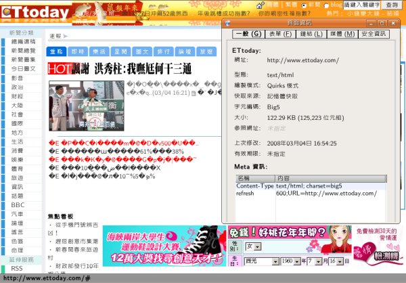Open the day dropdown showing 16
The image size is (406, 283).
[336, 261]
